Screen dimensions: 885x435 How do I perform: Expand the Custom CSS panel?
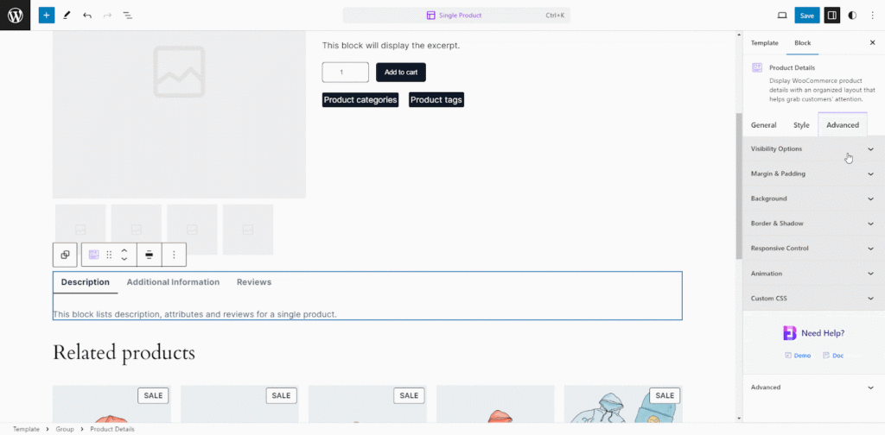(813, 298)
